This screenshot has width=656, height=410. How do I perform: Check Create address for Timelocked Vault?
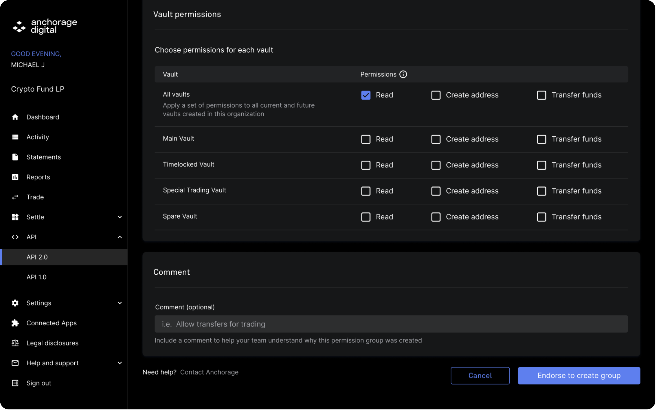436,165
